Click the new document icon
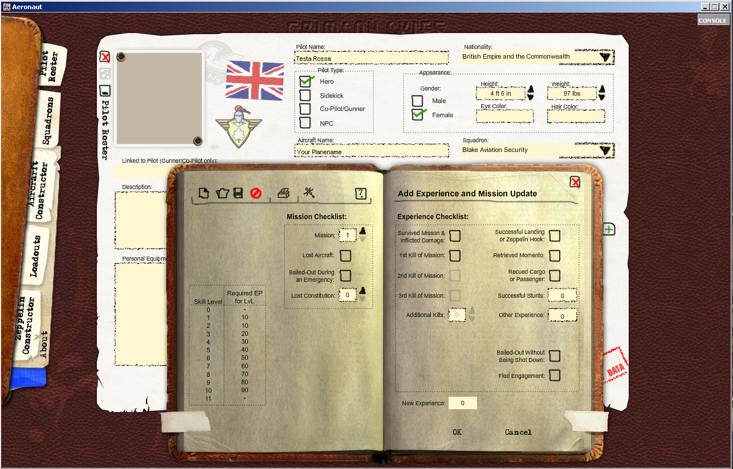 point(203,194)
